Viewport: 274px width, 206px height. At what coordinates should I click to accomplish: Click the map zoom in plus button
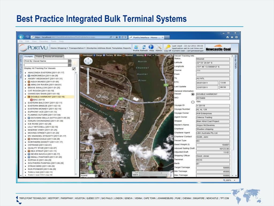point(88,69)
